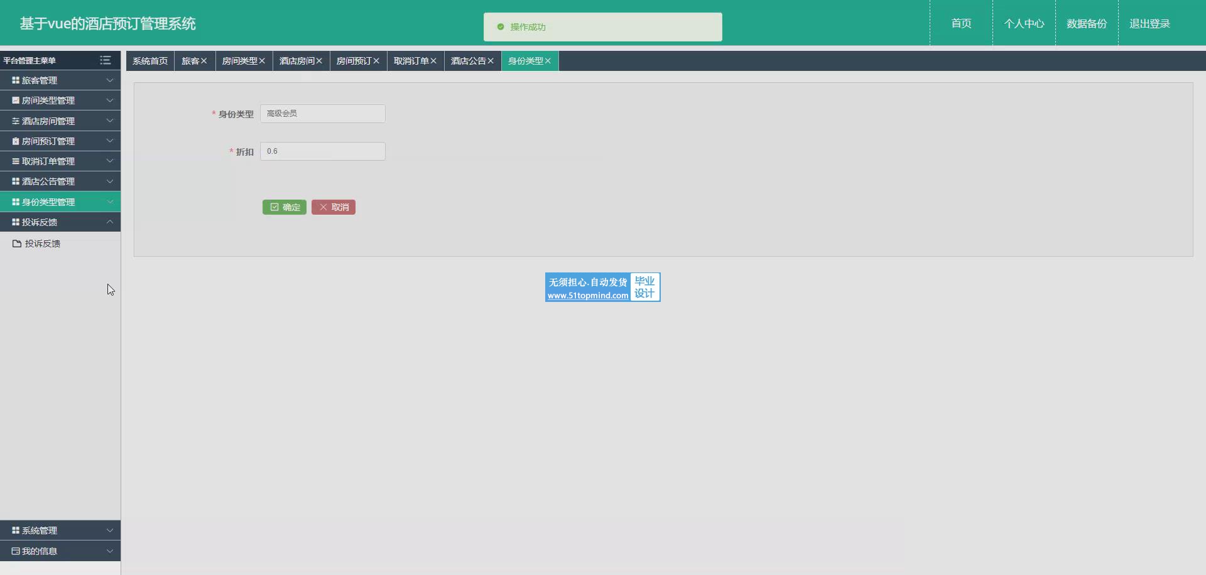1206x575 pixels.
Task: Expand 取消订单管理 chevron arrow
Action: pos(110,161)
